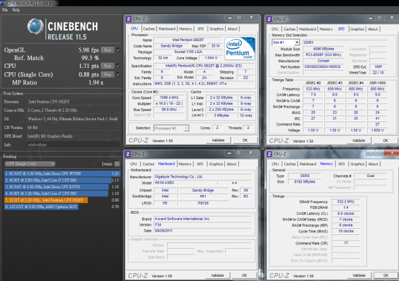Select the Core i7 CPU 960 ranking bar
Image resolution: width=399 pixels, height=281 pixels.
pos(56,193)
